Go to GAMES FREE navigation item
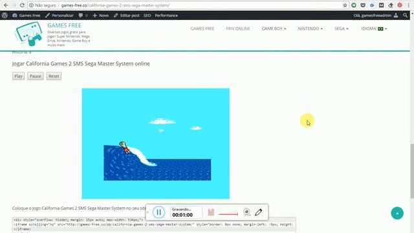 point(202,28)
